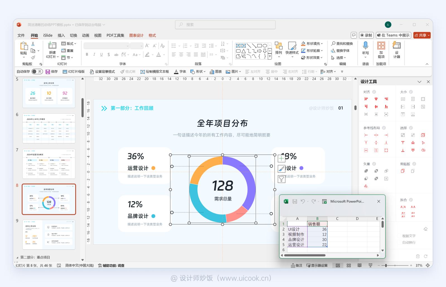
Task: Switch to the Animations (动画) tab
Action: 86,35
